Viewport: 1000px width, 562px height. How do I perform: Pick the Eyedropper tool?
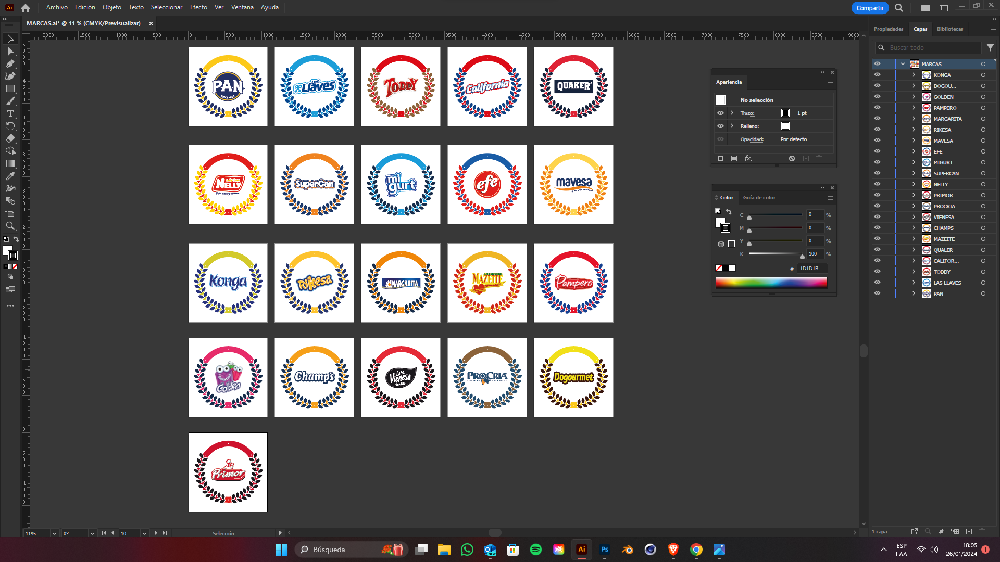[x=10, y=176]
